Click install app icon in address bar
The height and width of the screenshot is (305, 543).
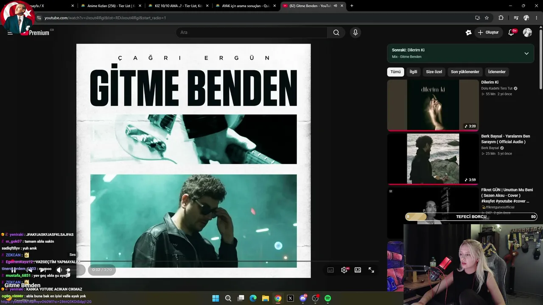tap(477, 18)
